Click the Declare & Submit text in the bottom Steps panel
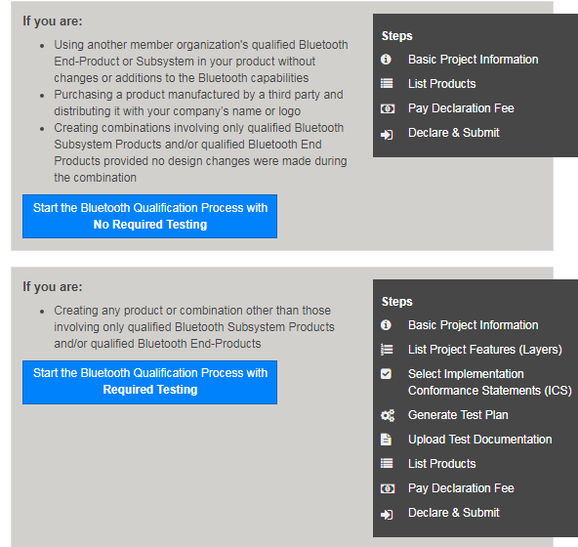Viewport: 578px width, 547px height. (x=453, y=513)
